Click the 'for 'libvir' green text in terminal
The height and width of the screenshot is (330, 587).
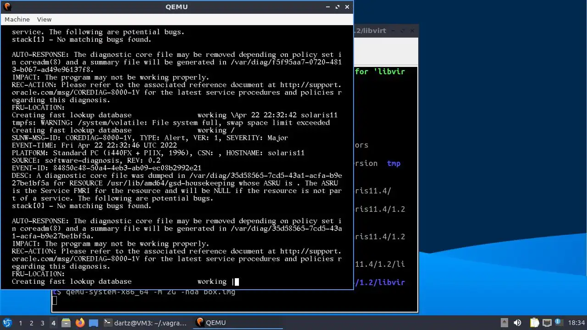(380, 71)
